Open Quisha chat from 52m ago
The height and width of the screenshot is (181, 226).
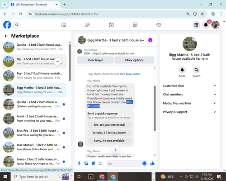(34, 104)
